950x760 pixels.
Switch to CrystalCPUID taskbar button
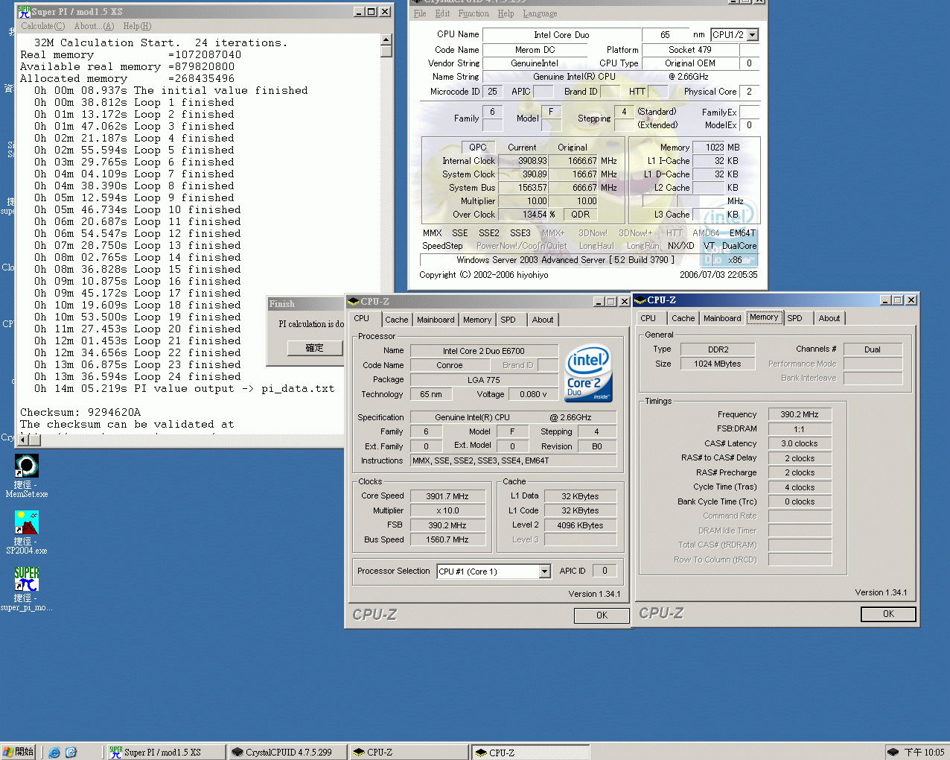(287, 753)
